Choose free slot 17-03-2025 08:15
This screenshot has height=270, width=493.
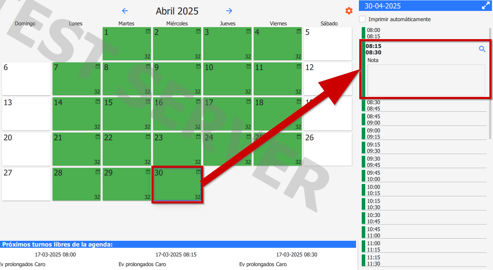click(x=176, y=254)
